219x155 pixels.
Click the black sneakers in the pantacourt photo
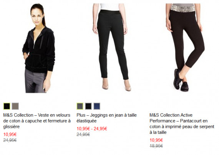[181, 80]
